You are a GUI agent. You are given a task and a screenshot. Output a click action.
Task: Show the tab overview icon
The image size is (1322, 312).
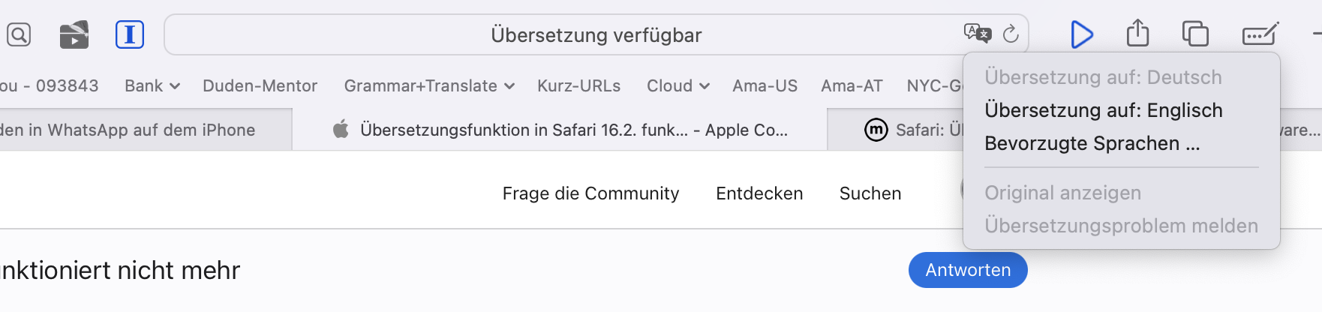1195,34
